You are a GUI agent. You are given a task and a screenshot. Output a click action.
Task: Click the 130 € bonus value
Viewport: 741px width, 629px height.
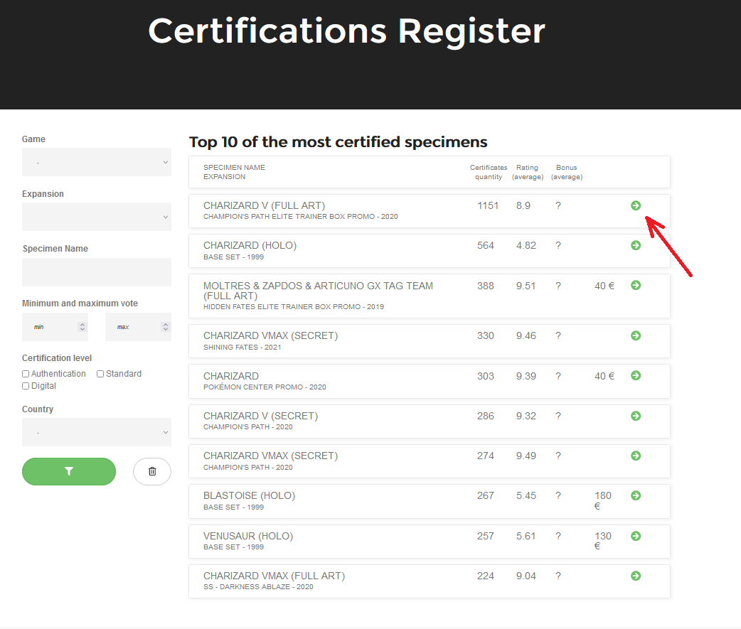click(602, 541)
